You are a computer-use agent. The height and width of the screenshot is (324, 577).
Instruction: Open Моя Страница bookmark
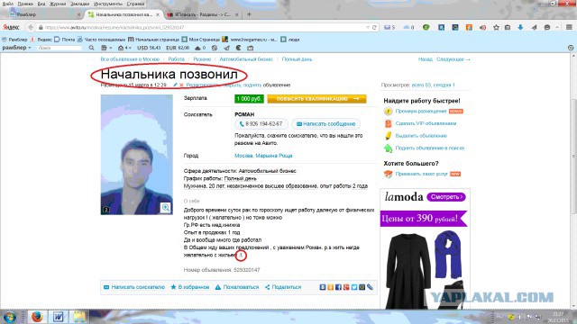click(x=200, y=40)
